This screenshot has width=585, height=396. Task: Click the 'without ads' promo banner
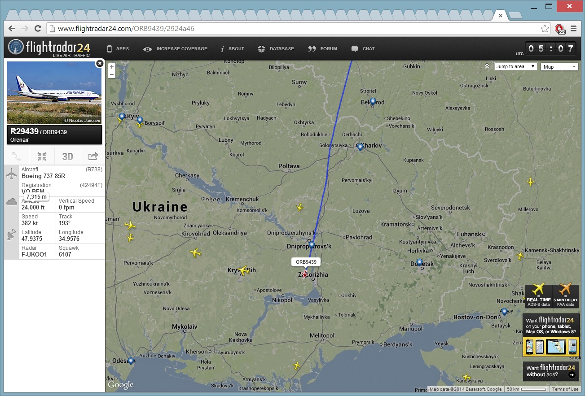(551, 371)
